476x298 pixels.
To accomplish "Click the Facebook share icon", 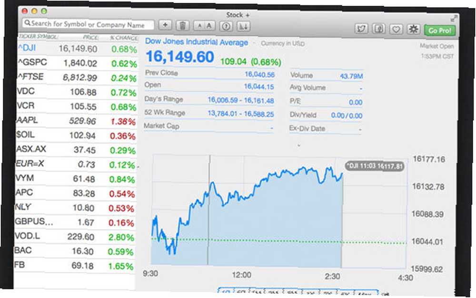I will [379, 29].
